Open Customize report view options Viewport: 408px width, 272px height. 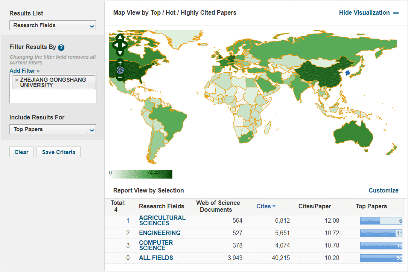[383, 190]
